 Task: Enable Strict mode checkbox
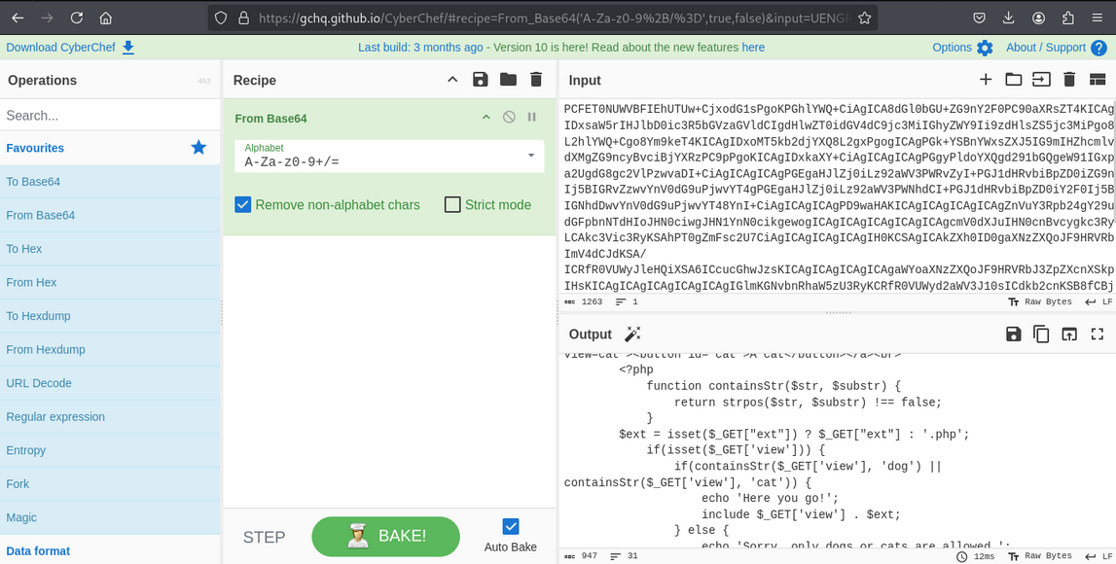[452, 204]
